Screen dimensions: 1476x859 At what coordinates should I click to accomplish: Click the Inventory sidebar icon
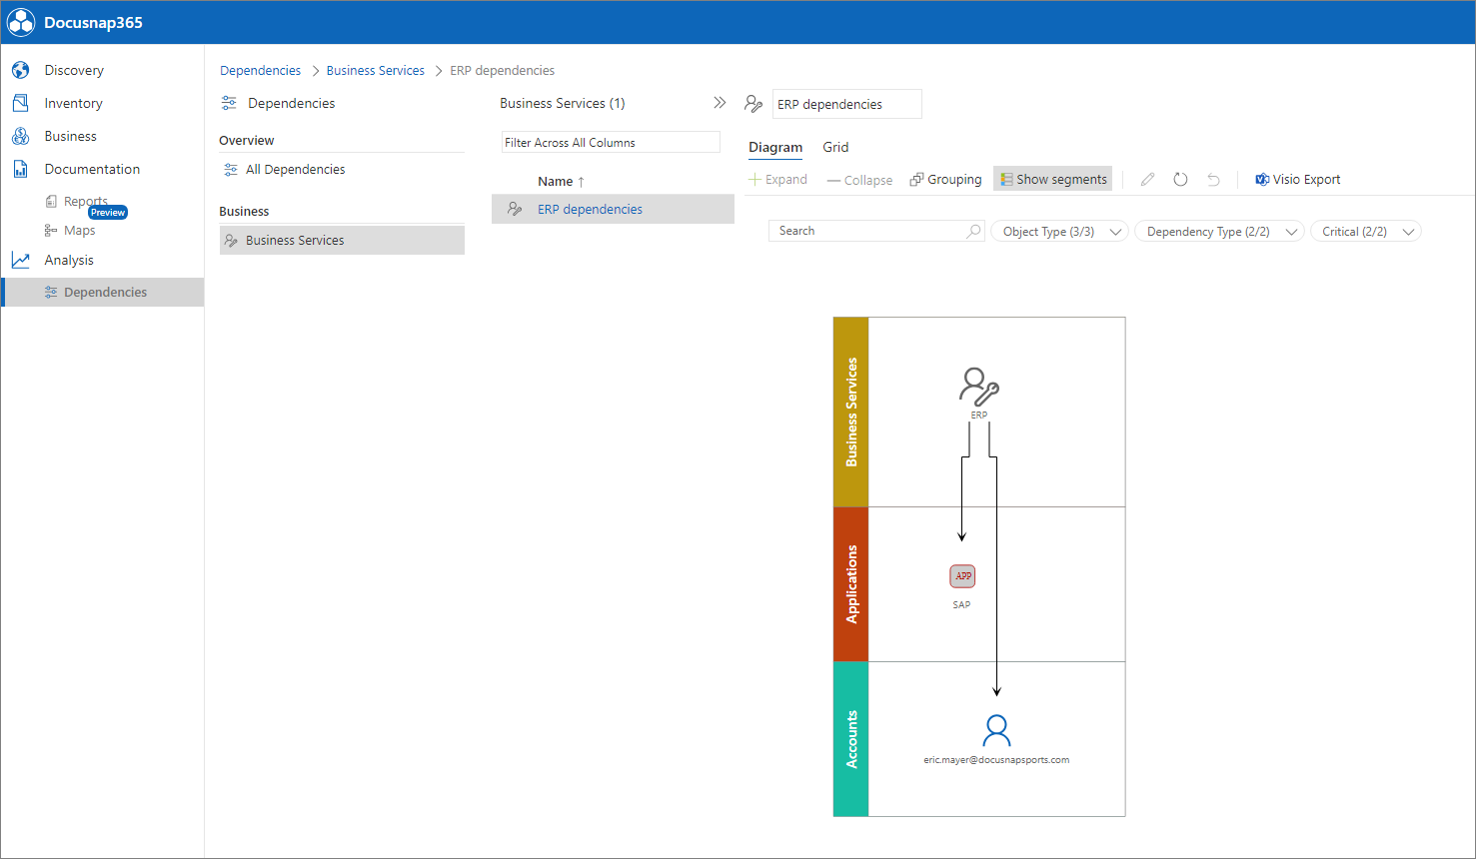(20, 103)
